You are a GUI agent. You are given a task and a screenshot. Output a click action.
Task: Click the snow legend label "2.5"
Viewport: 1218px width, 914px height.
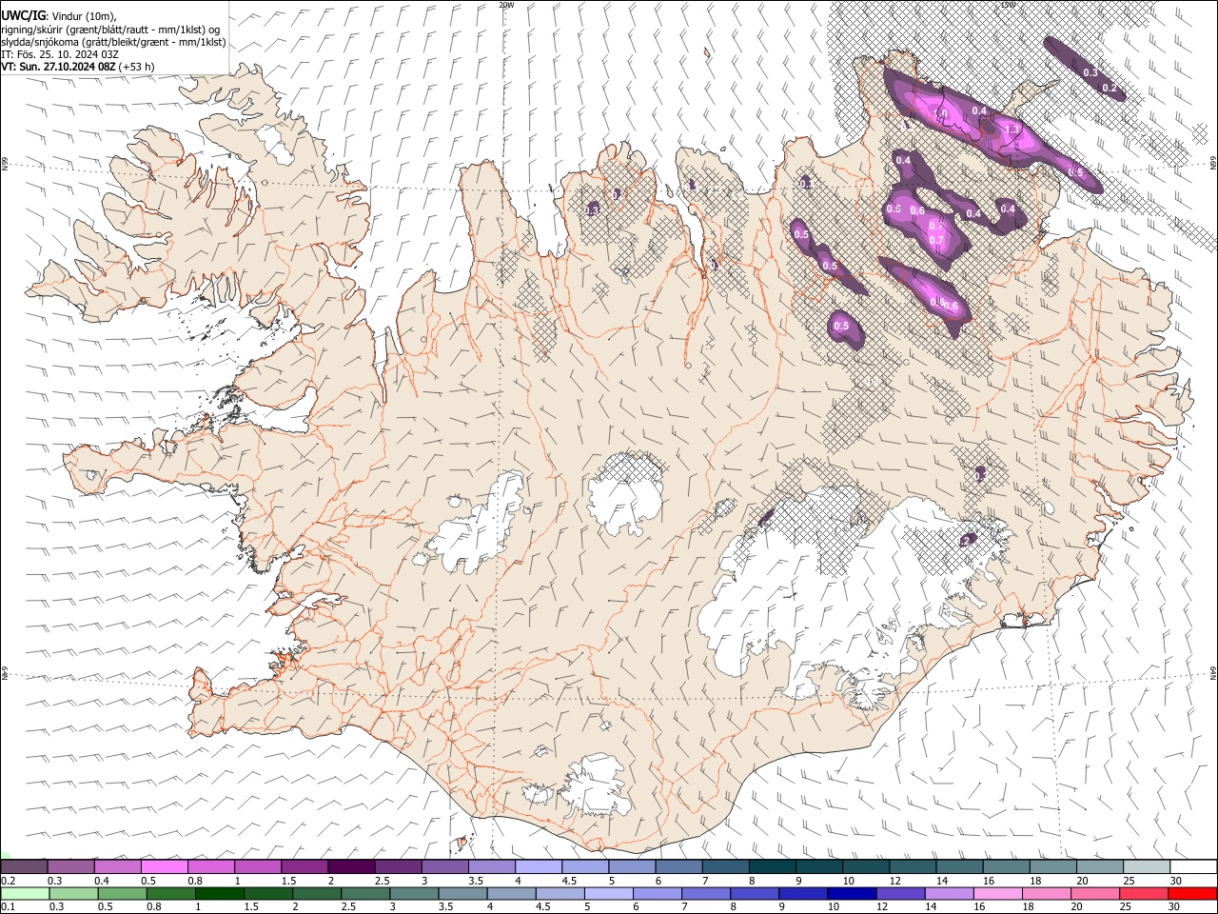point(382,881)
